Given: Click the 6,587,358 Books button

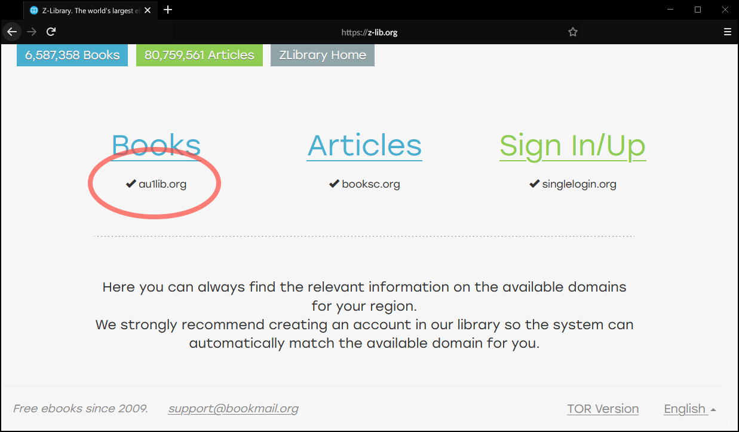Looking at the screenshot, I should pyautogui.click(x=72, y=55).
